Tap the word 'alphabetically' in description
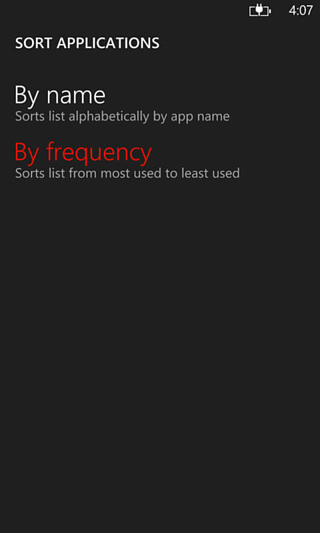The height and width of the screenshot is (533, 320). [x=109, y=117]
